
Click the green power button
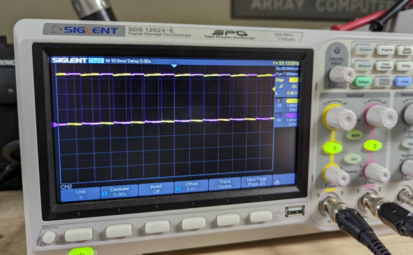tap(81, 252)
